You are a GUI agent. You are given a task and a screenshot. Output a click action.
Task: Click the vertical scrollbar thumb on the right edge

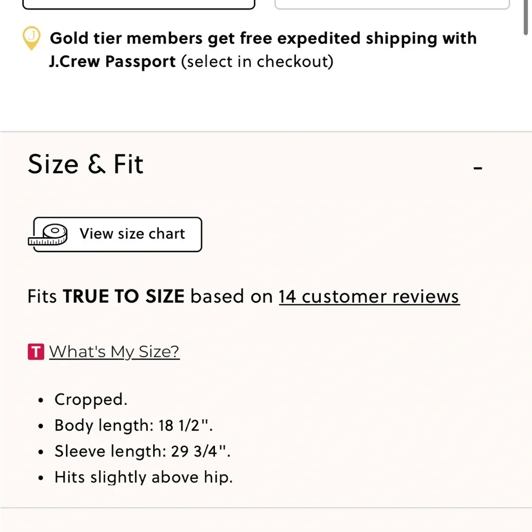526,17
